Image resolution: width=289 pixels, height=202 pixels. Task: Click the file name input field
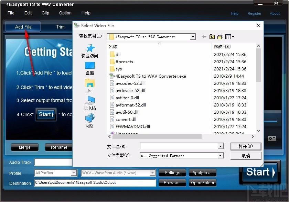point(179,146)
